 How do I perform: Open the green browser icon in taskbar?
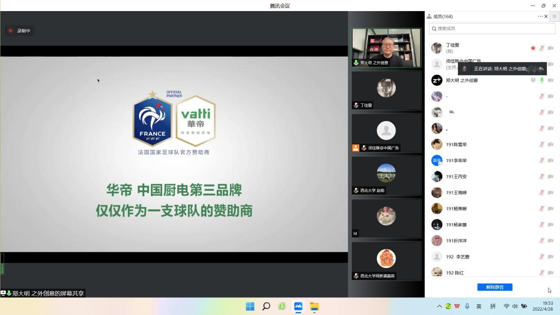[x=282, y=307]
